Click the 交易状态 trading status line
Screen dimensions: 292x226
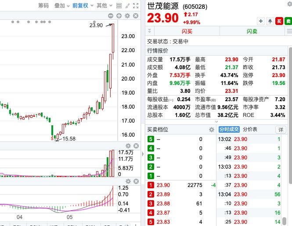point(168,41)
